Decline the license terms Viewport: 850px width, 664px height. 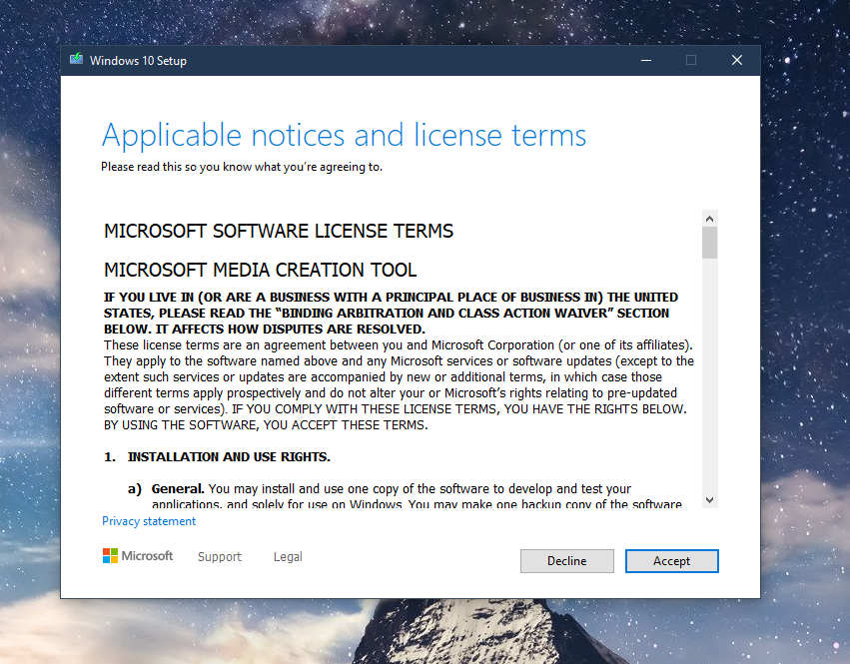tap(567, 561)
